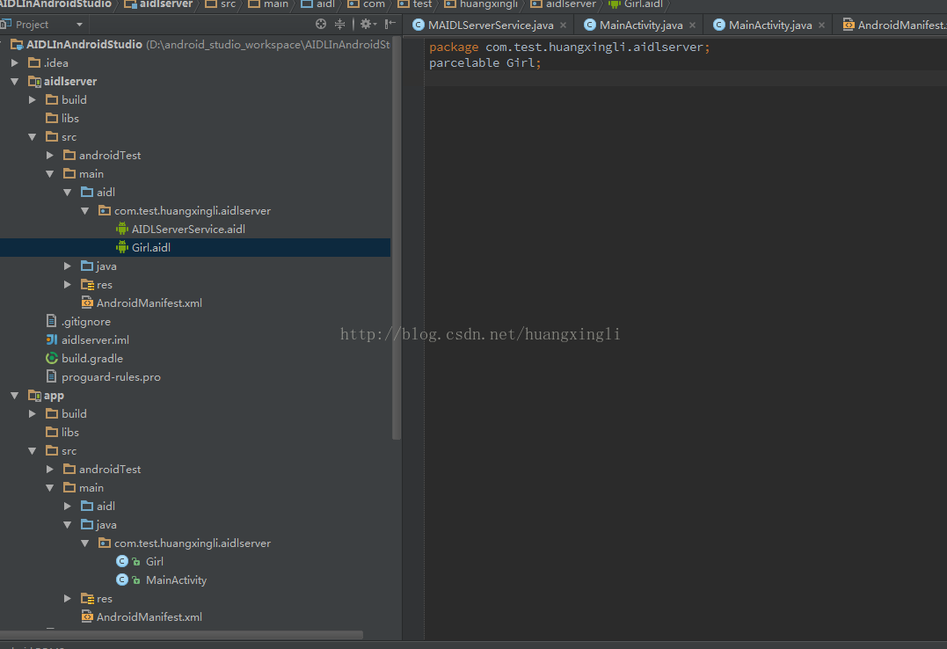The image size is (947, 649).
Task: Select the libs folder under app
Action: pos(70,432)
